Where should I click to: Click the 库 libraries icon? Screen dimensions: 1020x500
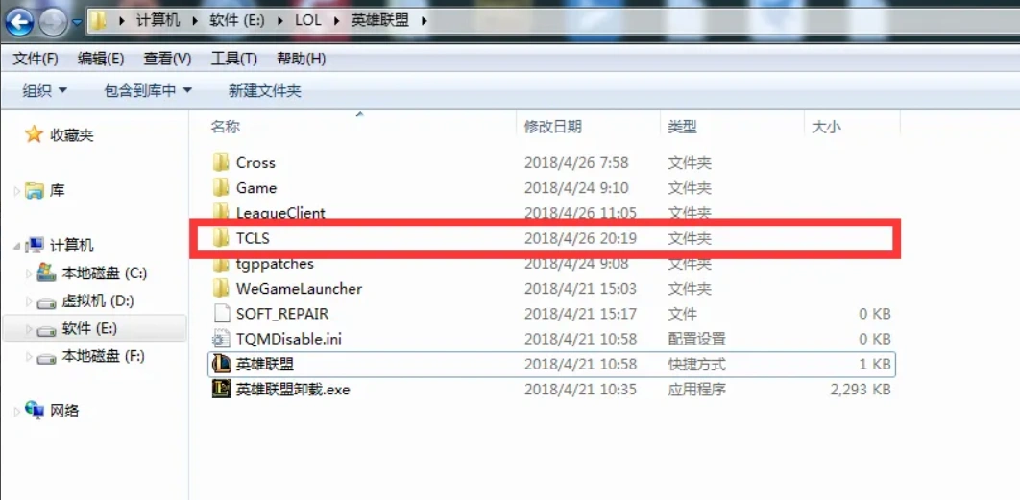pos(34,191)
